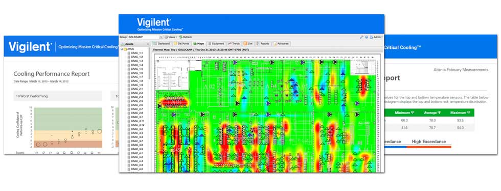
Task: Click the Admin user icon
Action: [x=371, y=37]
